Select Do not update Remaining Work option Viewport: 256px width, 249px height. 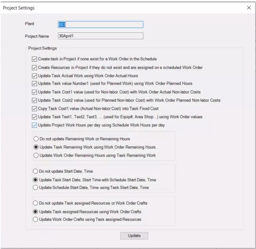[x=35, y=139]
